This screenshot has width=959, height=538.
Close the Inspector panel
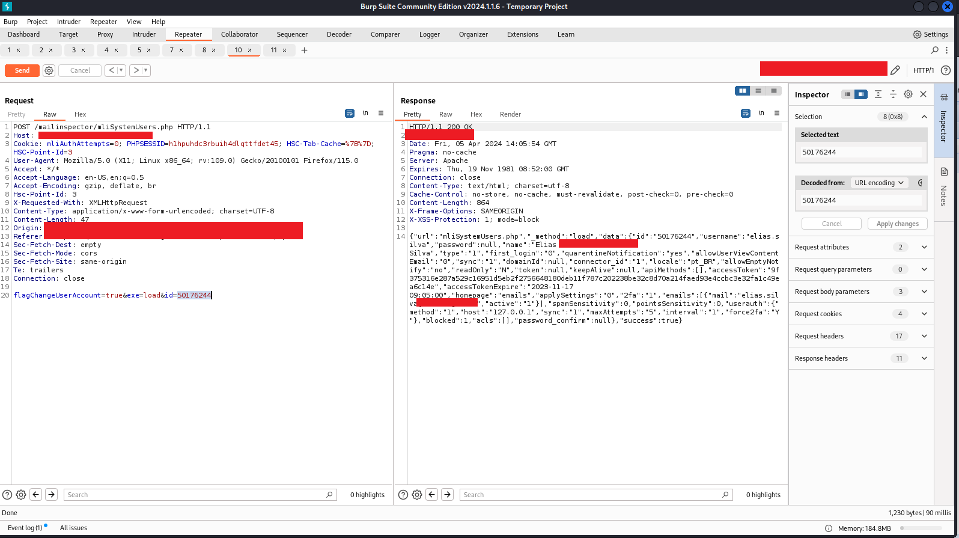pyautogui.click(x=924, y=94)
